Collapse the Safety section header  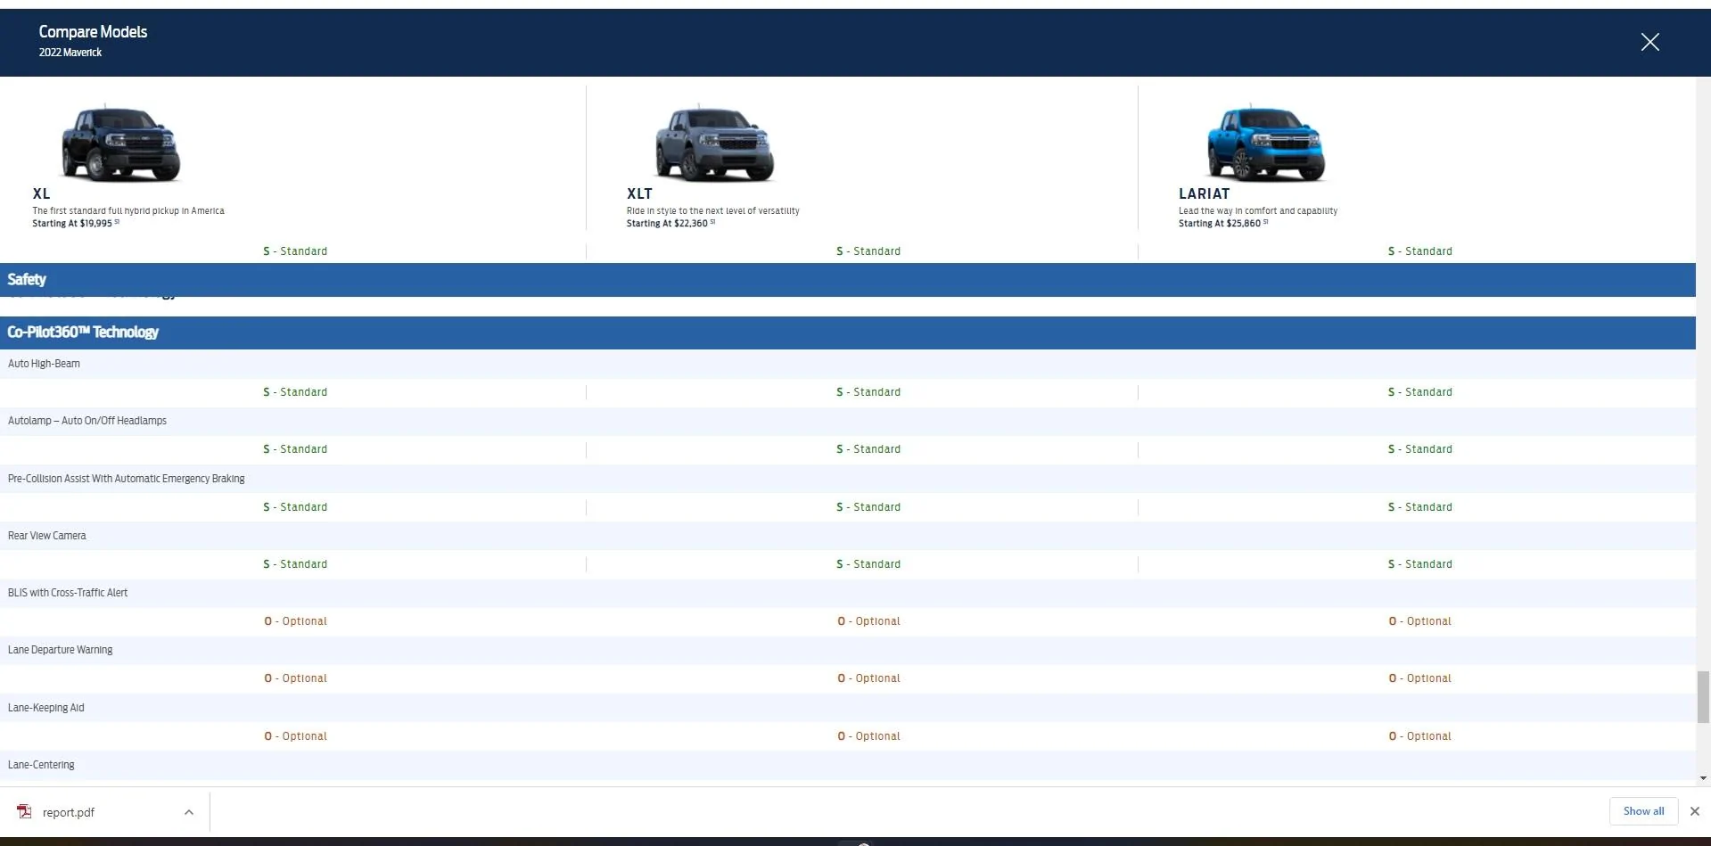847,279
